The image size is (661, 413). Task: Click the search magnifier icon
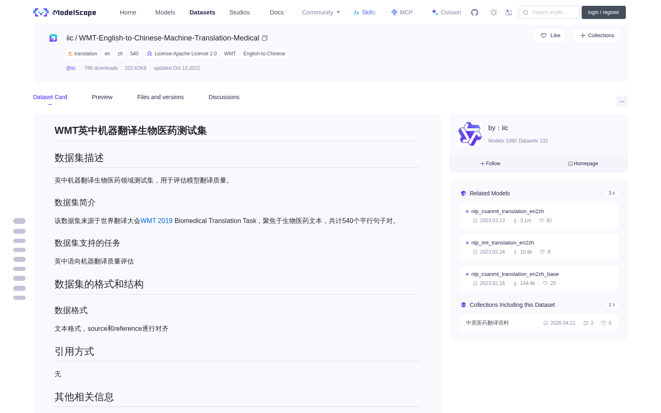[526, 12]
